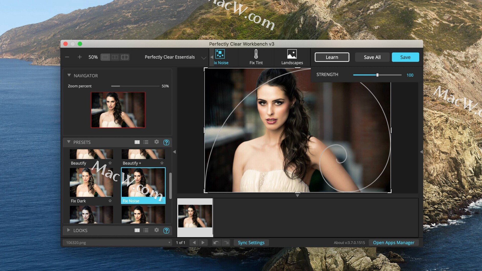Viewport: 482px width, 271px height.
Task: Click the redo arrow button
Action: (x=226, y=243)
